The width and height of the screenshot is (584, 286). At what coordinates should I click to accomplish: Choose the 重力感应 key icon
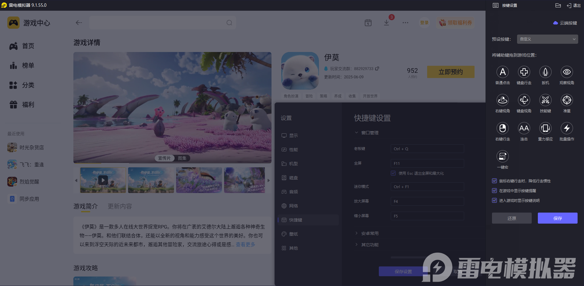point(545,128)
